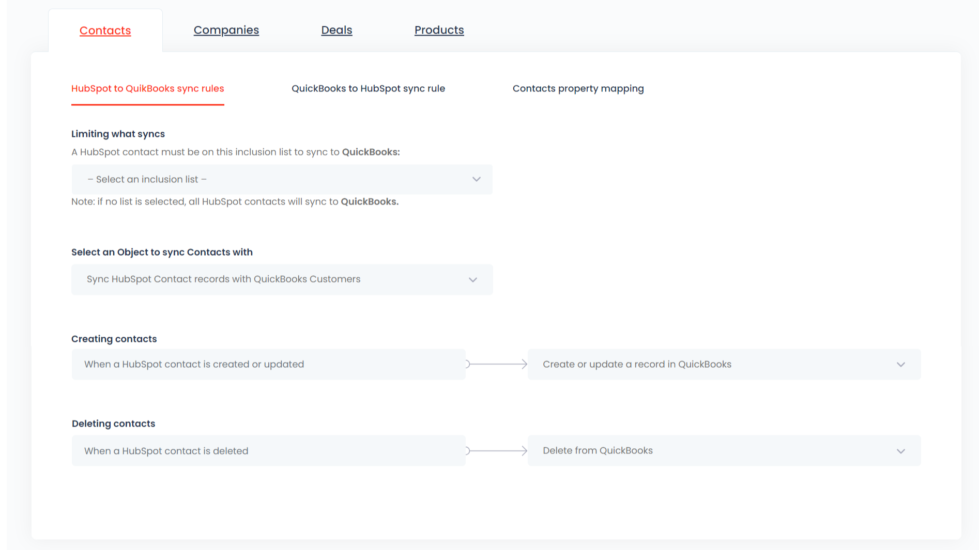
Task: Click the 'Deleting contacts' heading
Action: (114, 423)
